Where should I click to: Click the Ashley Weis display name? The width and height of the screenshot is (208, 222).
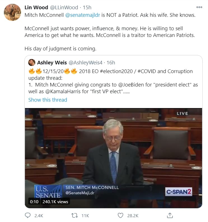[x=52, y=63]
